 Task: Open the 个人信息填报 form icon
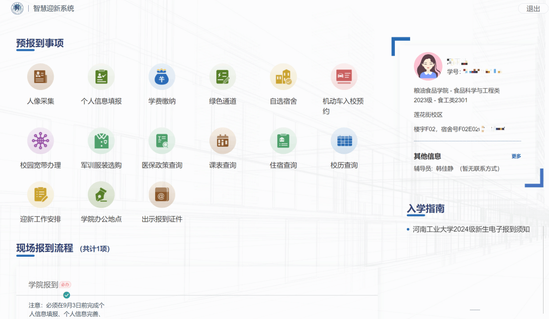101,77
